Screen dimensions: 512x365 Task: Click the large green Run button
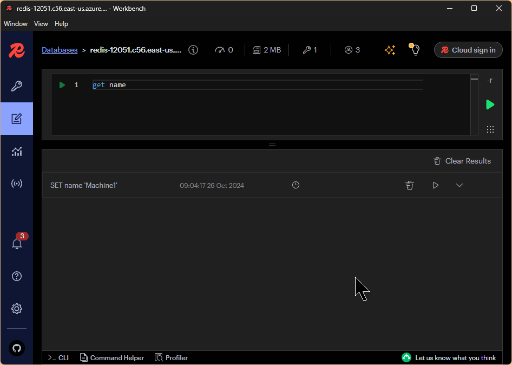(x=490, y=105)
